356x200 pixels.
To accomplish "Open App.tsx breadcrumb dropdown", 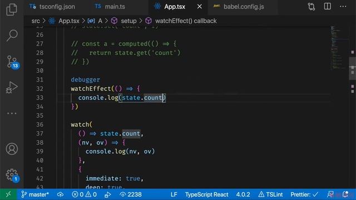I will [69, 21].
